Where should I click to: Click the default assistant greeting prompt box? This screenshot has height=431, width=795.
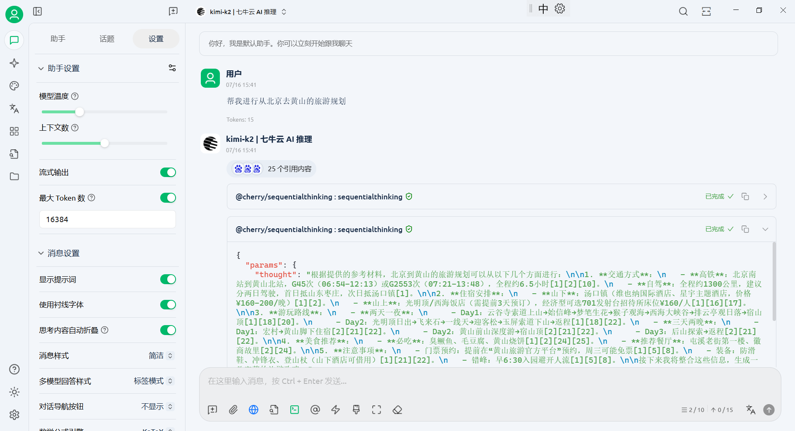(x=489, y=43)
